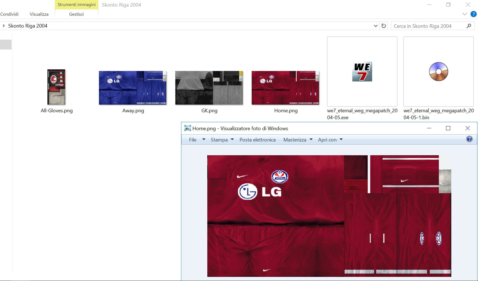Click the Strumenti immagini contextual tab

pyautogui.click(x=77, y=5)
